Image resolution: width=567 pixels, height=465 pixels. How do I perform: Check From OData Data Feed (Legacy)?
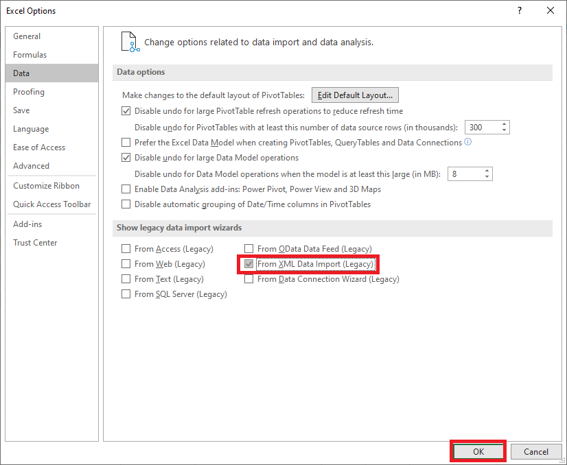pos(248,248)
